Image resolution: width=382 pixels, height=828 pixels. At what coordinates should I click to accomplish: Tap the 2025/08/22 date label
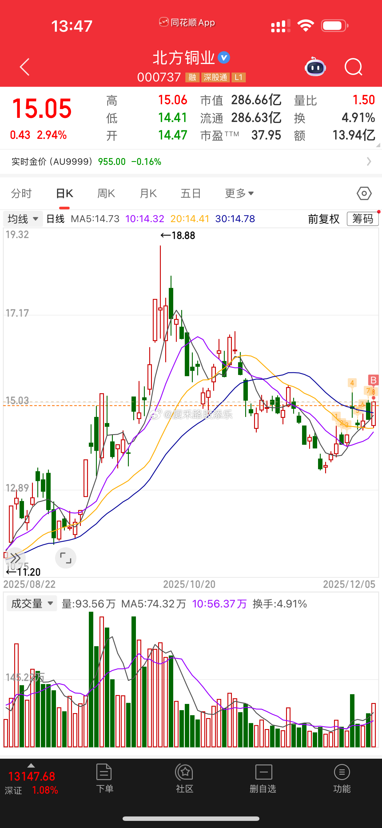coord(29,584)
